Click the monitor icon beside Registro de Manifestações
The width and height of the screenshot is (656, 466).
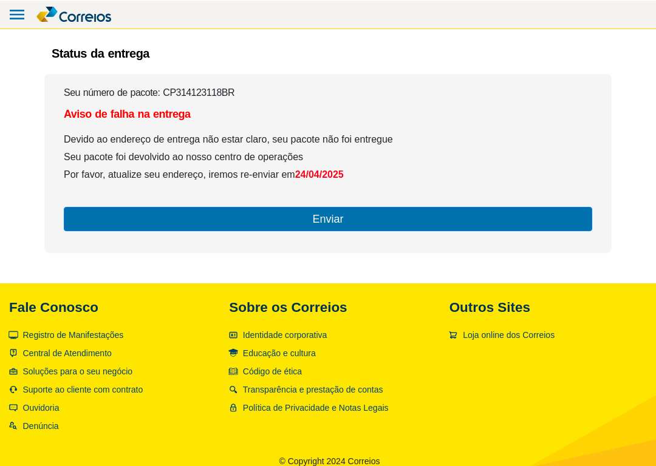[x=13, y=335]
